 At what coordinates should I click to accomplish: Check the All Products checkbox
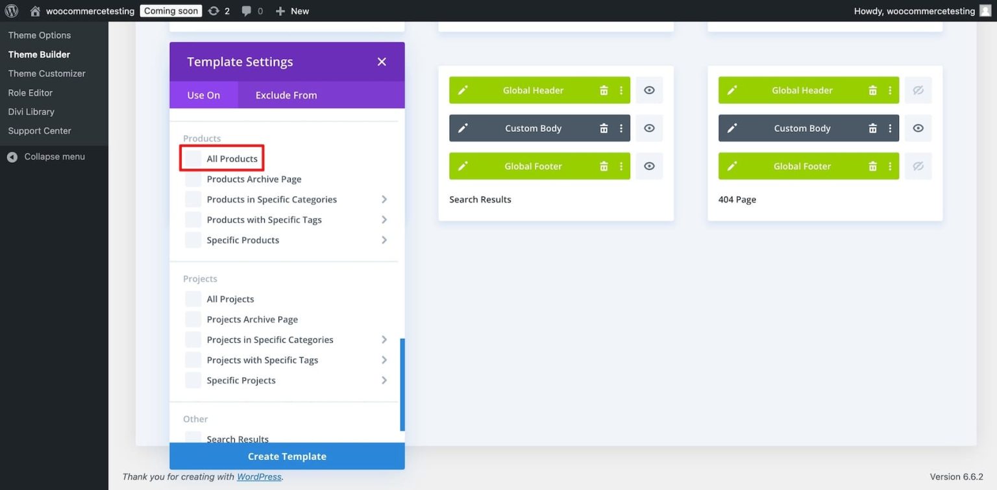point(193,158)
